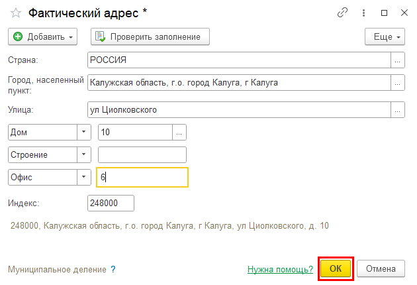
Task: Click the municipal division help question mark
Action: click(x=113, y=269)
